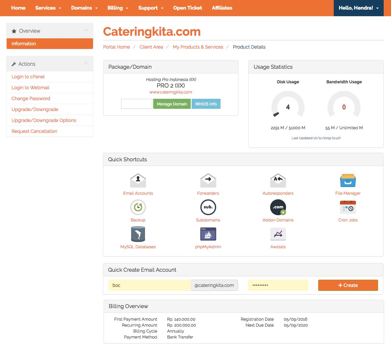
Task: Go to Portal Home breadcrumb
Action: [x=117, y=47]
